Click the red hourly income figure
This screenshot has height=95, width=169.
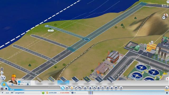coord(64,93)
